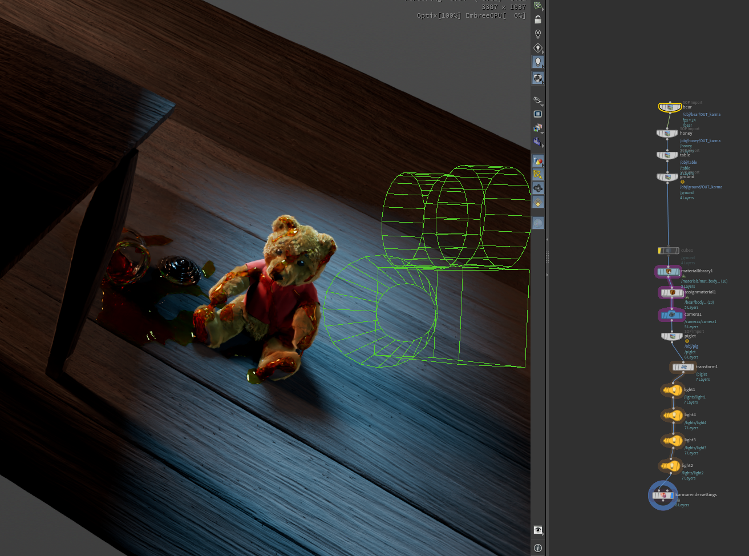Click the "/lights/light2" path text
Viewport: 749px width, 556px height.
[693, 473]
